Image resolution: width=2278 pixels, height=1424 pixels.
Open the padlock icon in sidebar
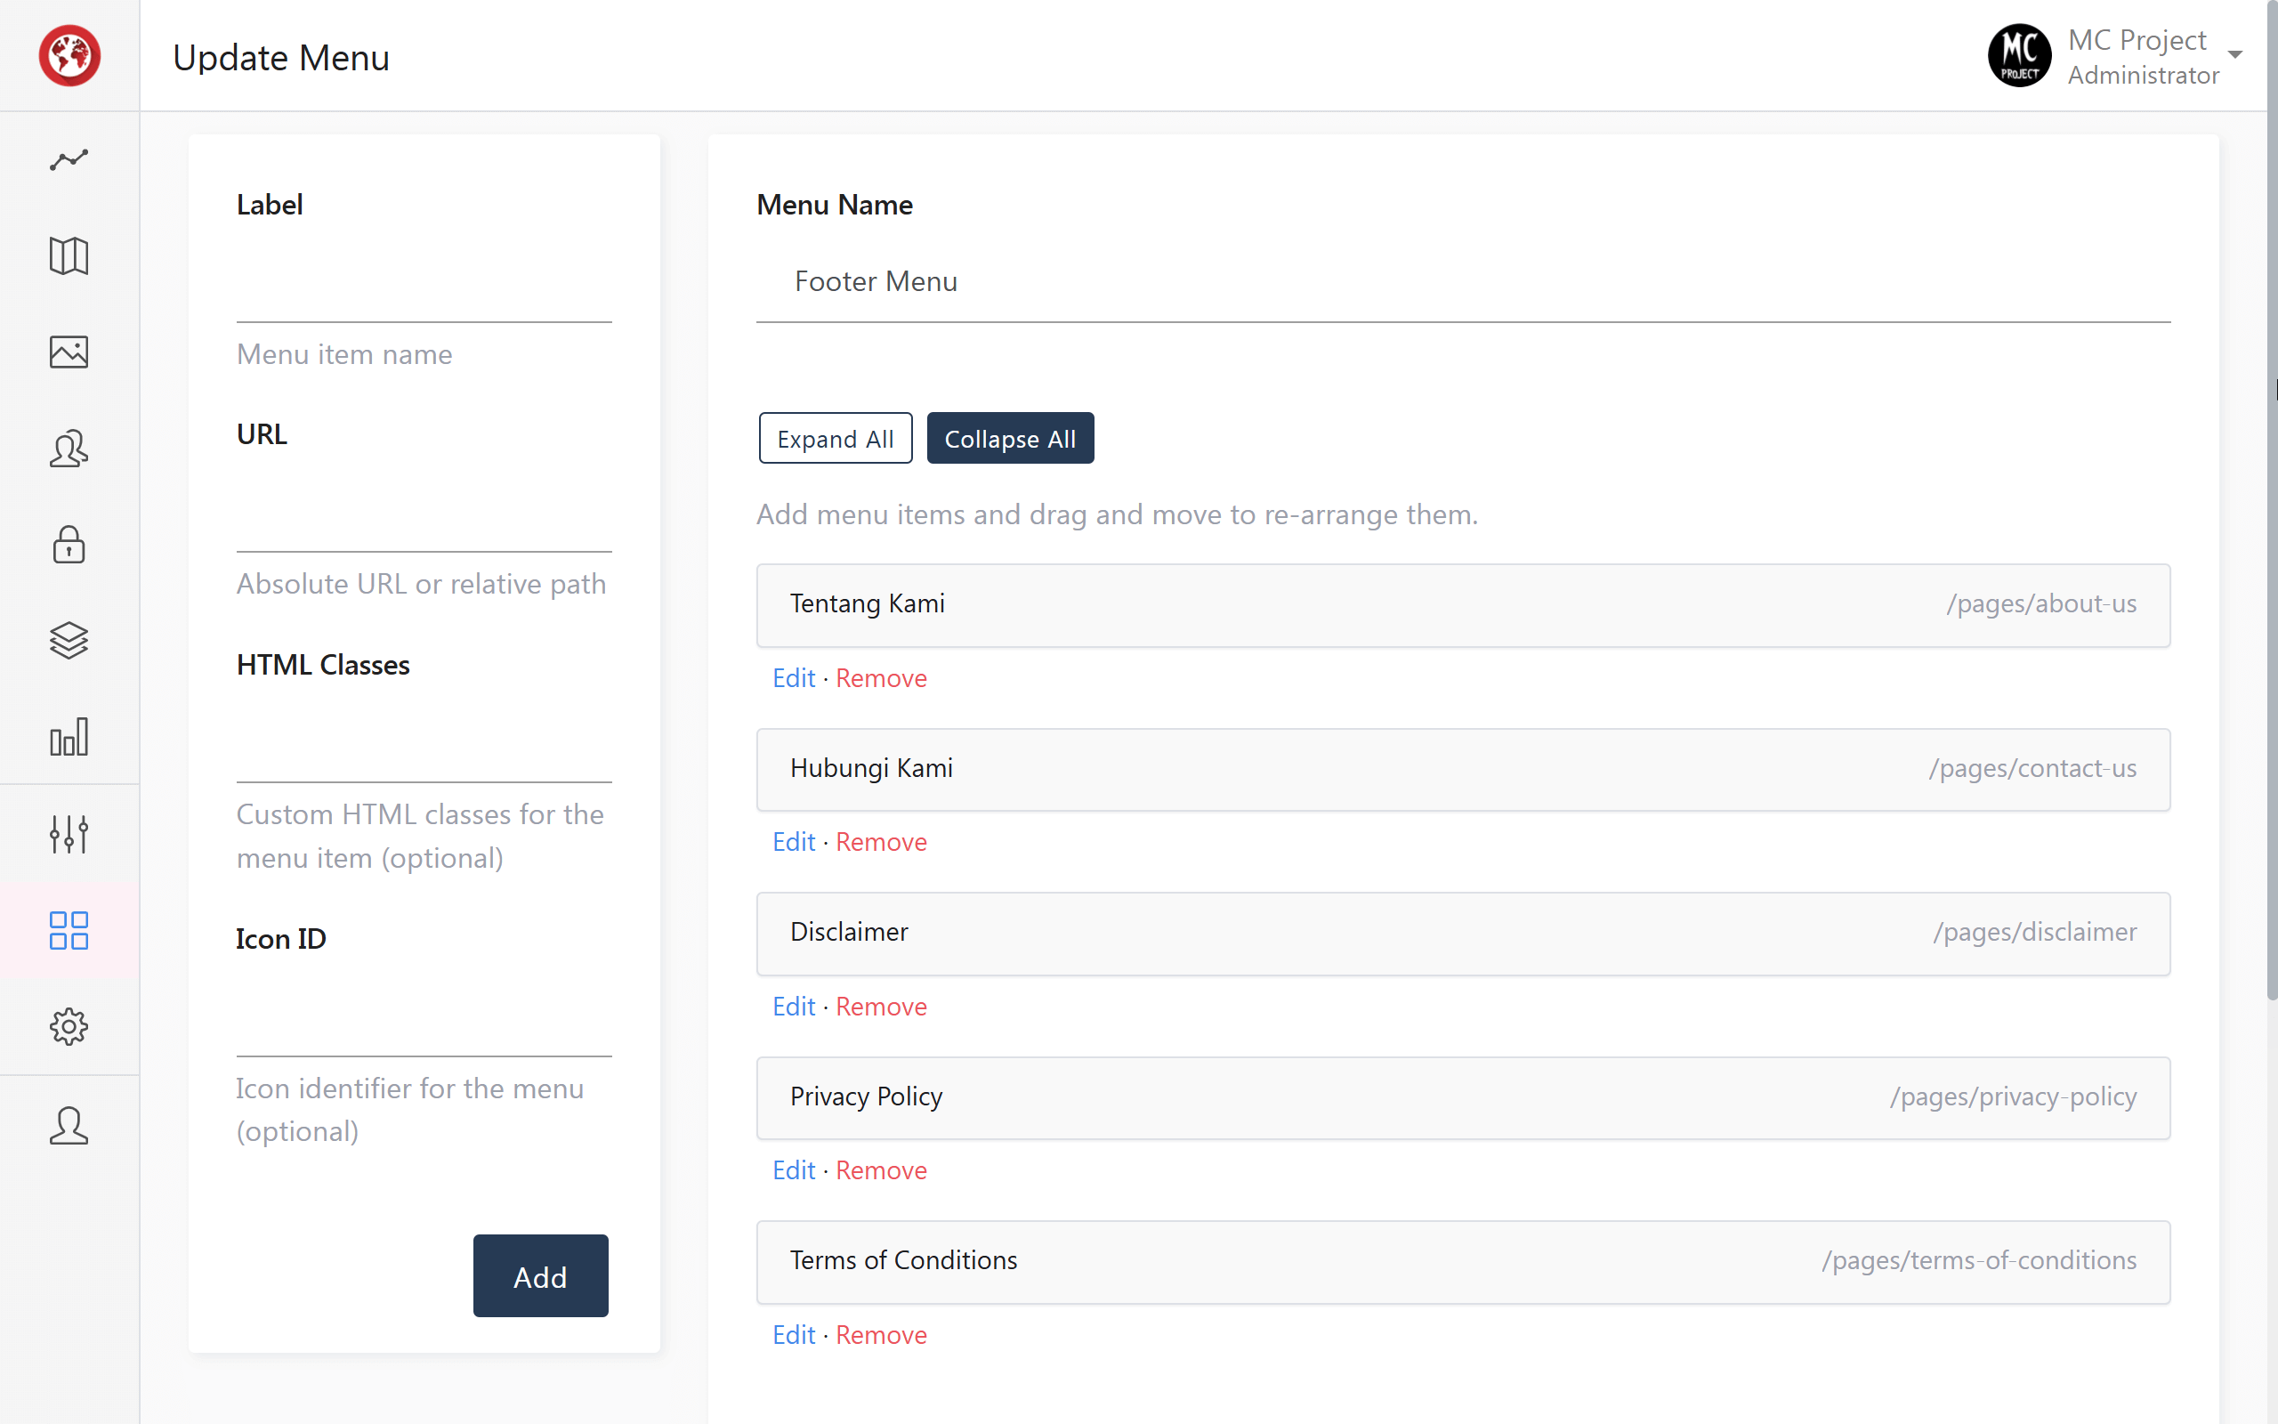(69, 545)
